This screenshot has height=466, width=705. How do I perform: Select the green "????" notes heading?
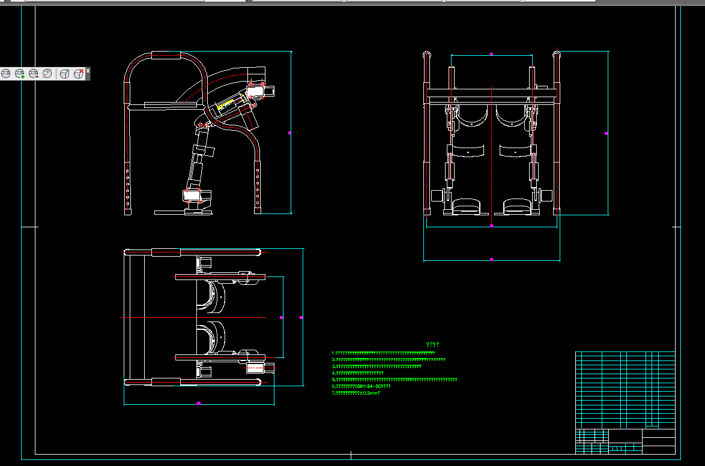tap(432, 345)
